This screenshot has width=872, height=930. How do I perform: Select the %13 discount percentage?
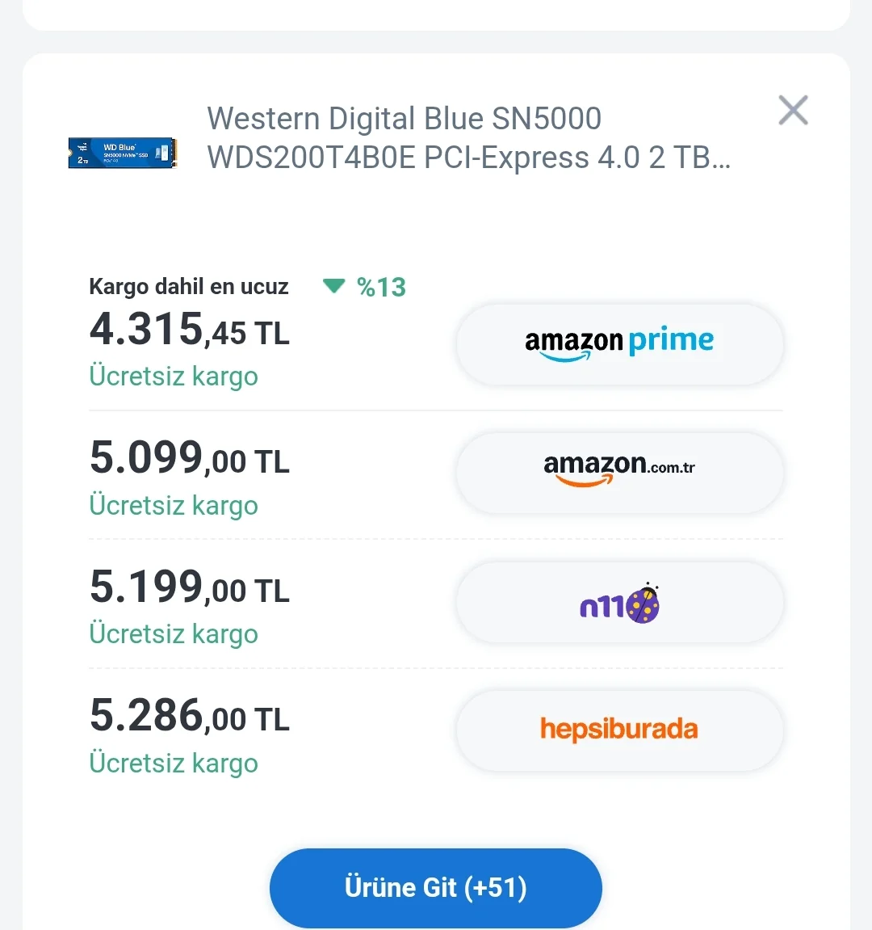(x=381, y=287)
